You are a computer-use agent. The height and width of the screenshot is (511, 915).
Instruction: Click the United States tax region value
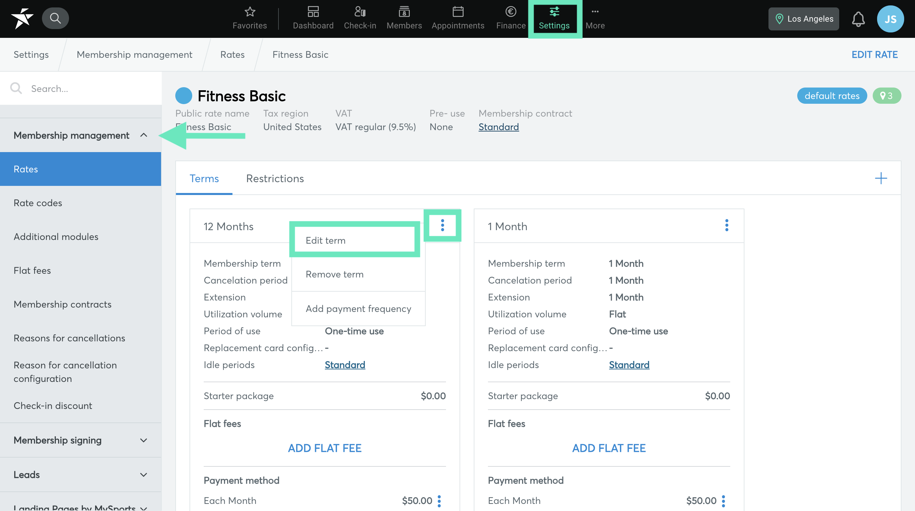point(292,127)
